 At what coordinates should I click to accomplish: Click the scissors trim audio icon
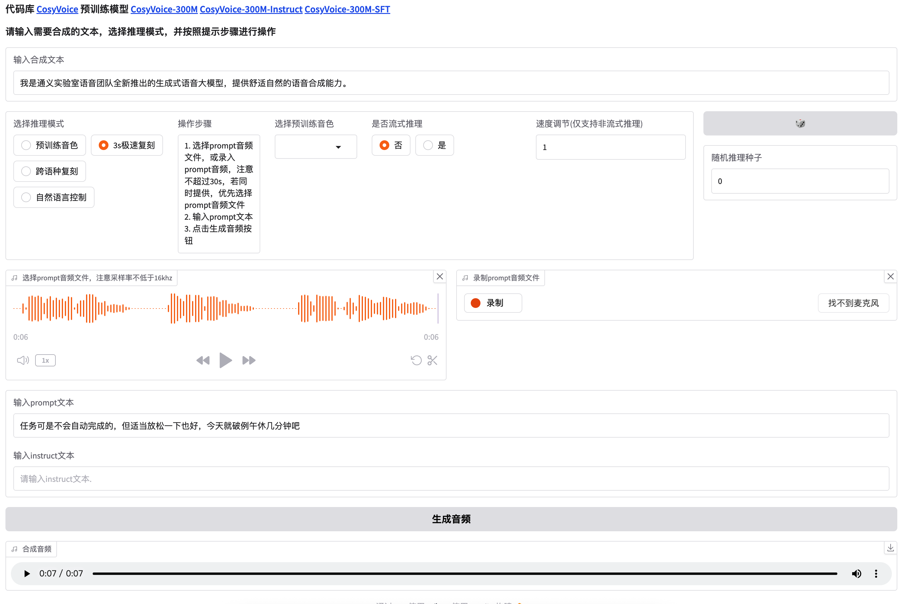pyautogui.click(x=432, y=360)
